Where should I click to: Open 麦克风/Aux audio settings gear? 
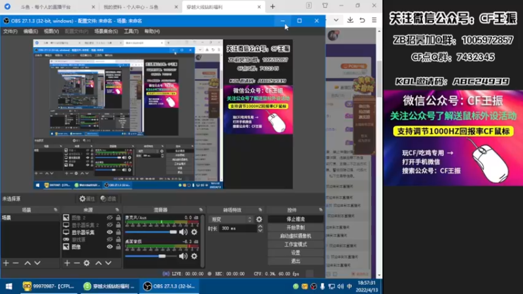pos(194,232)
